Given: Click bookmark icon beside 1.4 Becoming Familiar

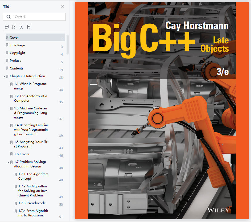Looking at the screenshot, I should pyautogui.click(x=11, y=125).
